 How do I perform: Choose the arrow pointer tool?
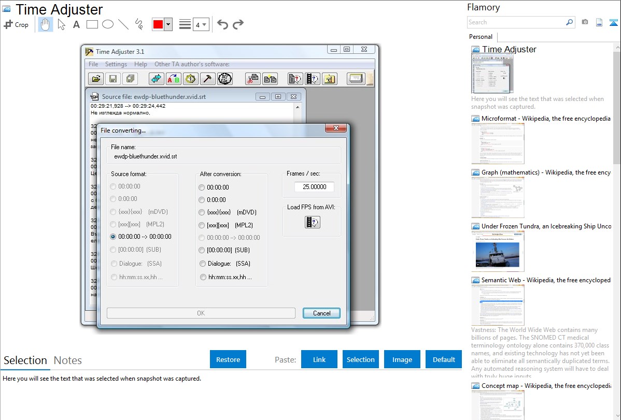[x=61, y=24]
